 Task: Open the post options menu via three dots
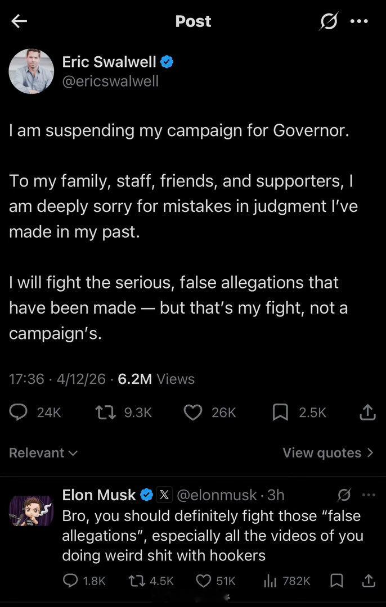coord(360,21)
